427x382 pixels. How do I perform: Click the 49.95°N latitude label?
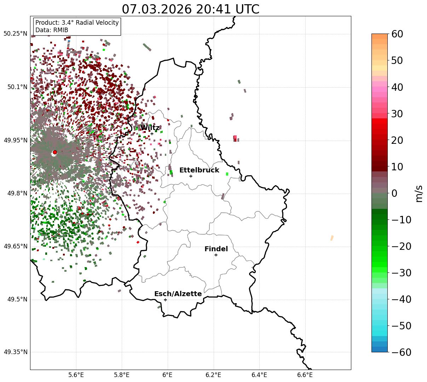(16, 140)
